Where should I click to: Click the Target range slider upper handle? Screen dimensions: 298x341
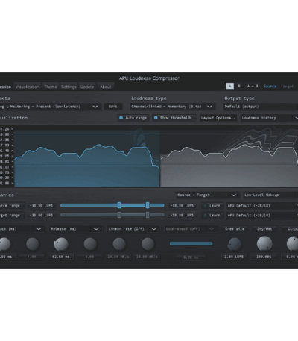[148, 215]
